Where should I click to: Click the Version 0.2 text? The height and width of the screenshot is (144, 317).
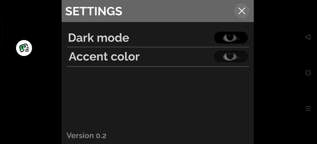pyautogui.click(x=86, y=135)
